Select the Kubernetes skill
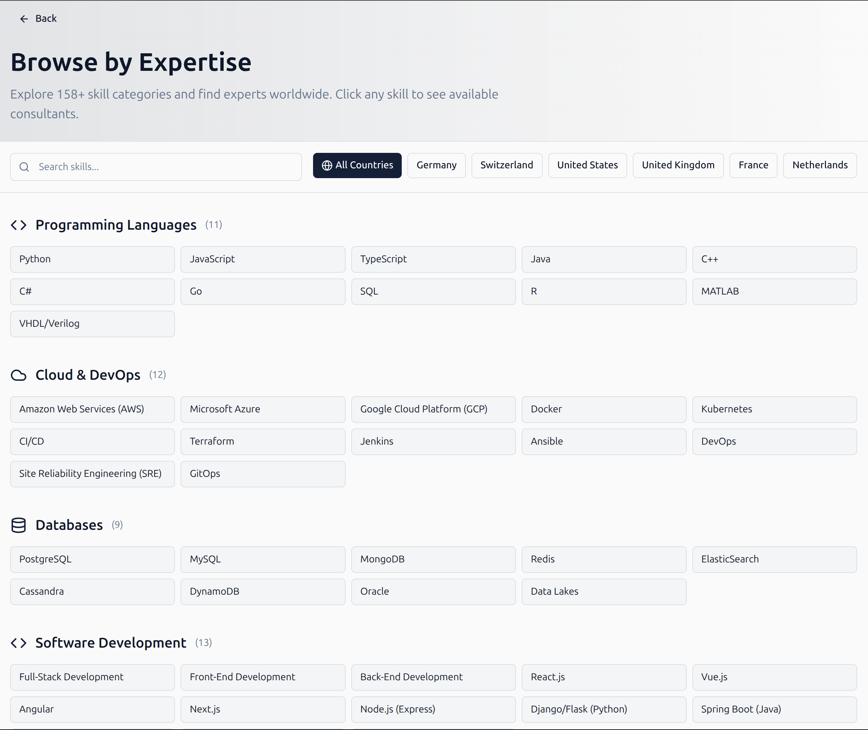 pyautogui.click(x=774, y=409)
